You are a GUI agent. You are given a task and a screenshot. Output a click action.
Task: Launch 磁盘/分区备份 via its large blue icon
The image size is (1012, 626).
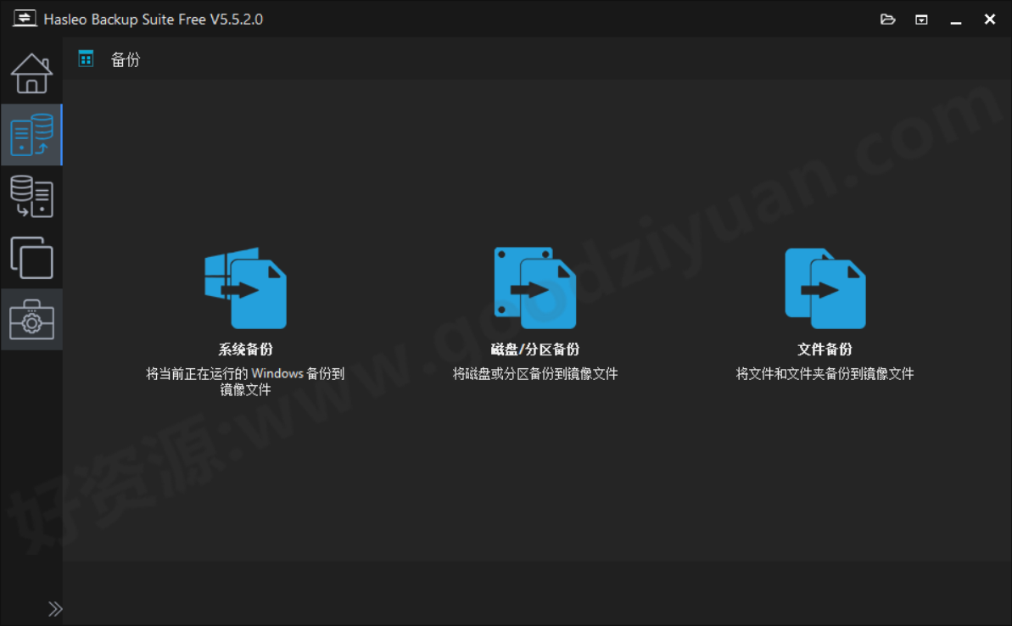coord(535,287)
